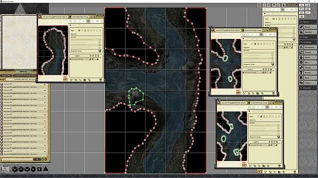Click the padlock icon in background map toolbar
This screenshot has height=178, width=318.
pyautogui.click(x=283, y=5)
